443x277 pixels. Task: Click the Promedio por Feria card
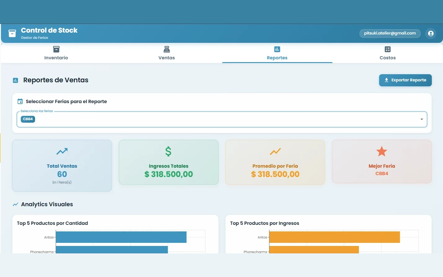[x=275, y=162]
